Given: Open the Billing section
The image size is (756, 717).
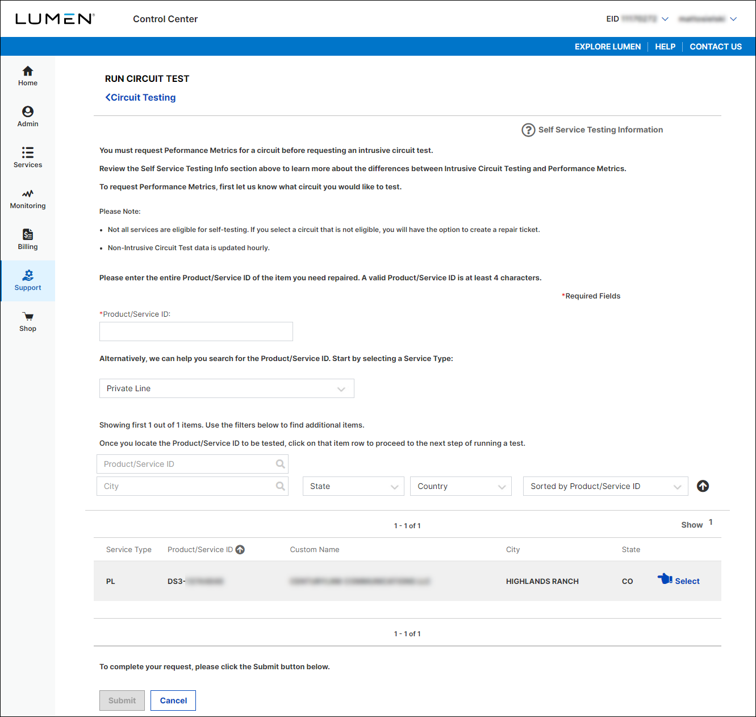Looking at the screenshot, I should click(27, 240).
